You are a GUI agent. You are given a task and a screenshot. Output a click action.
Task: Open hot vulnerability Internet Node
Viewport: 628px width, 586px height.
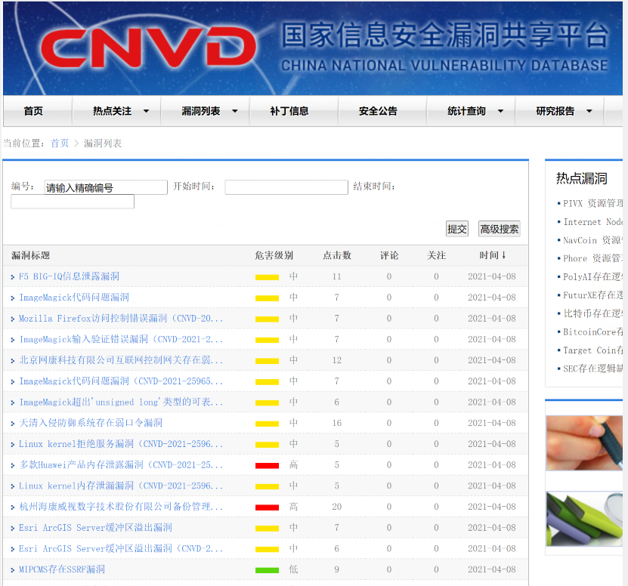click(592, 222)
